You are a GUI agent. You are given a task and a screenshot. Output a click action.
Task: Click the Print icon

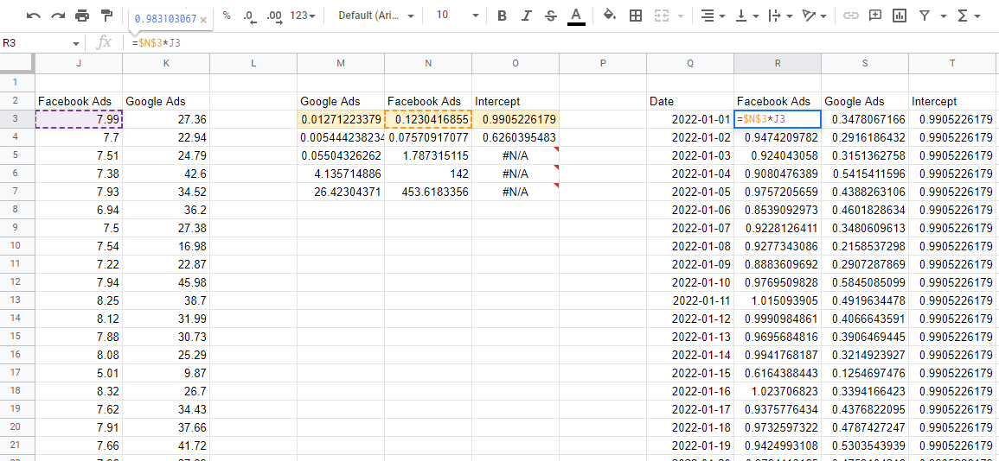[82, 16]
